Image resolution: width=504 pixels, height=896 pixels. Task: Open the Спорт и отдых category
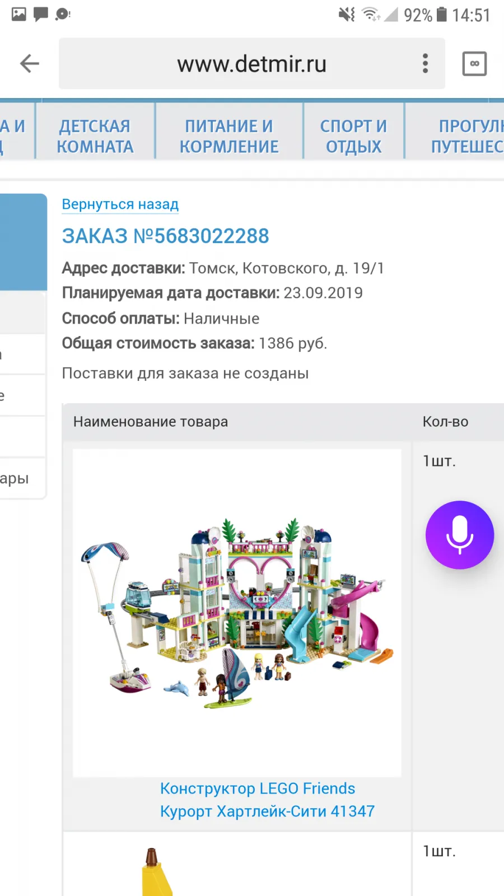[x=353, y=136]
